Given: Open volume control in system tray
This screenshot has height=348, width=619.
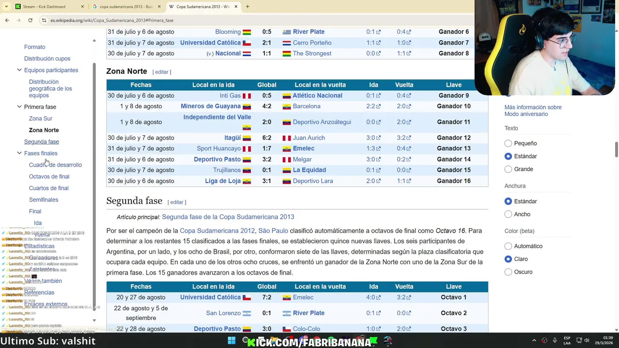Looking at the screenshot, I should (x=587, y=340).
